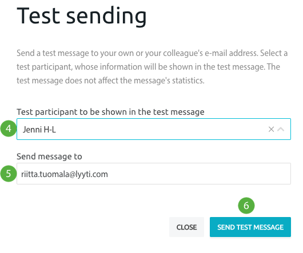This screenshot has width=303, height=253.
Task: Click the words e-mail address in the description
Action: (x=232, y=53)
